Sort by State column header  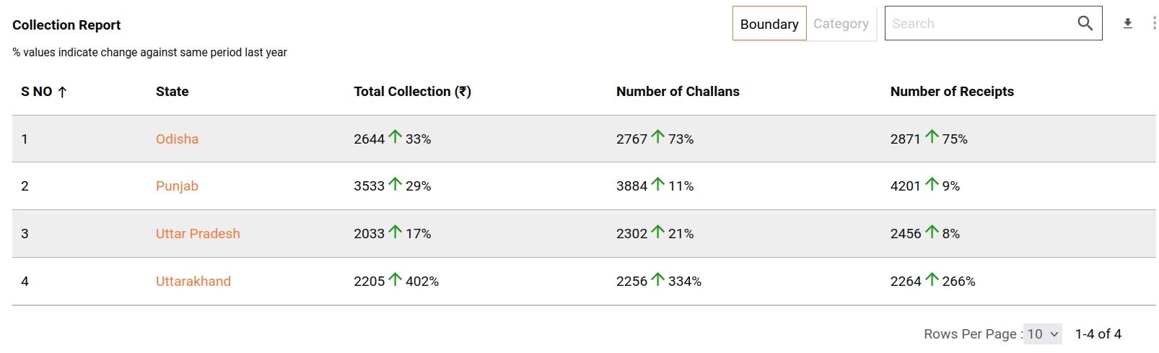[x=172, y=92]
